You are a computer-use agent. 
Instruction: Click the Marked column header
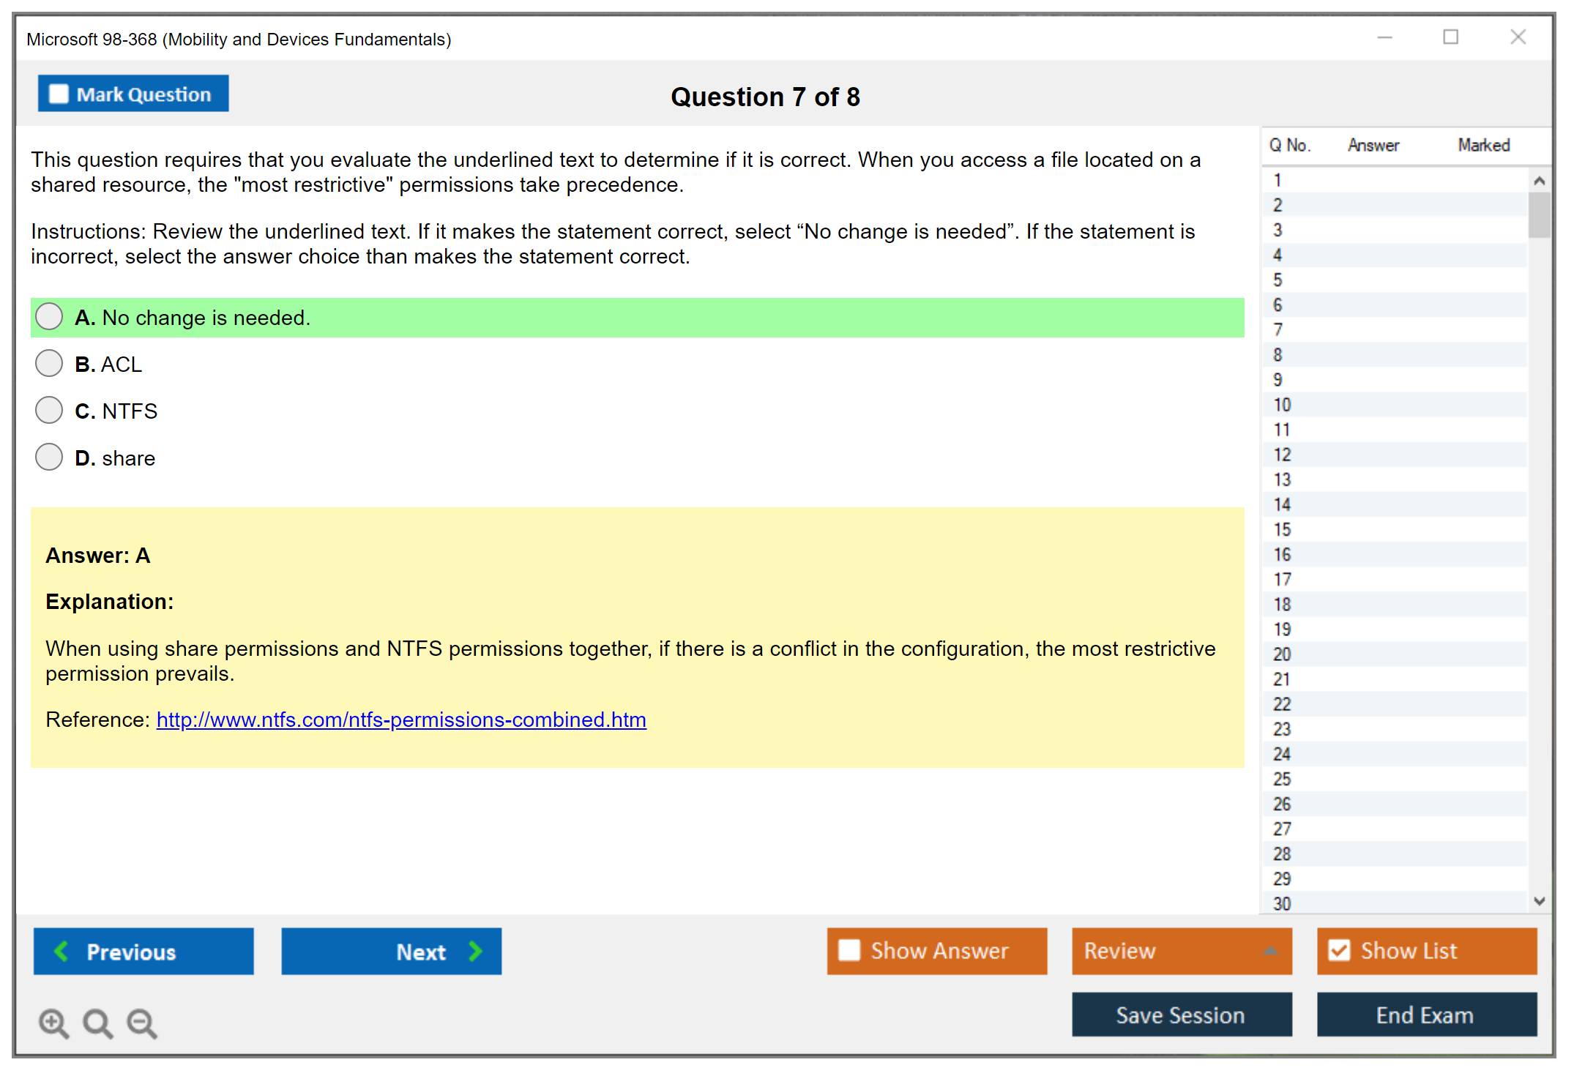pos(1483,145)
